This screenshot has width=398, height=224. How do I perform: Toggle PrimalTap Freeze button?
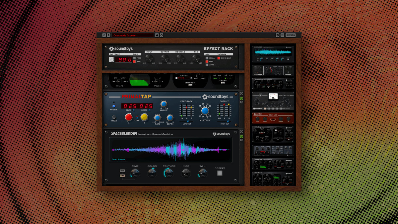[x=114, y=106]
